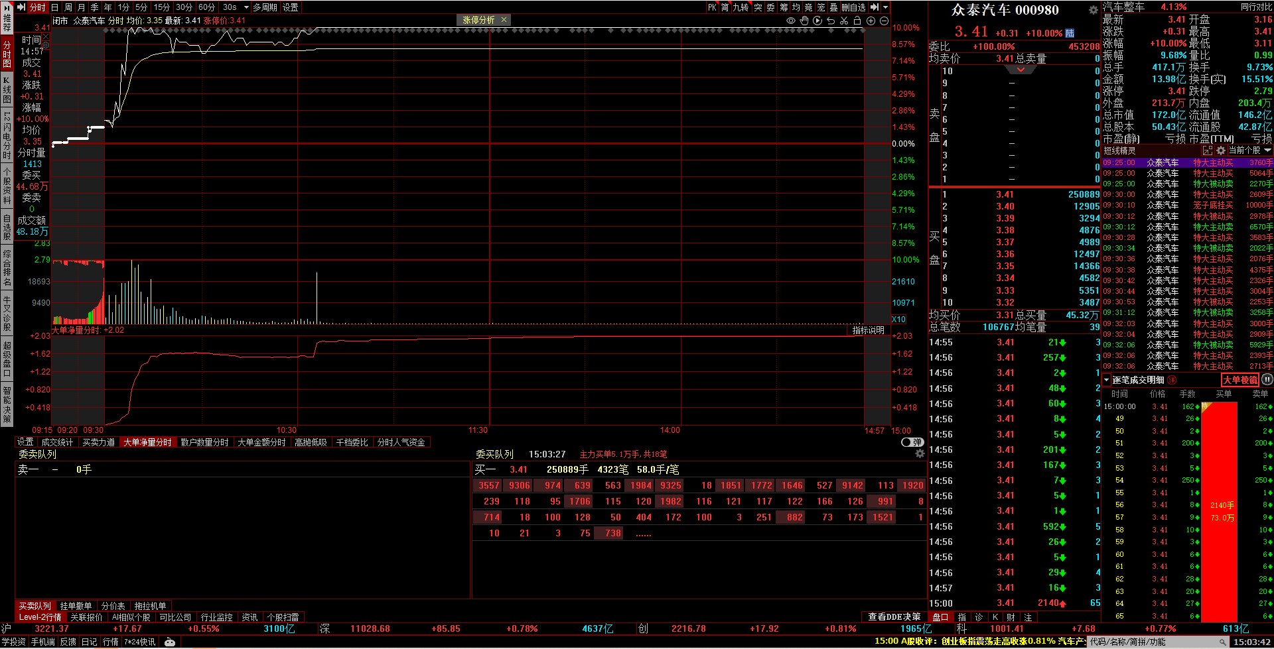
Task: Click the 均 average line button
Action: coord(796,7)
